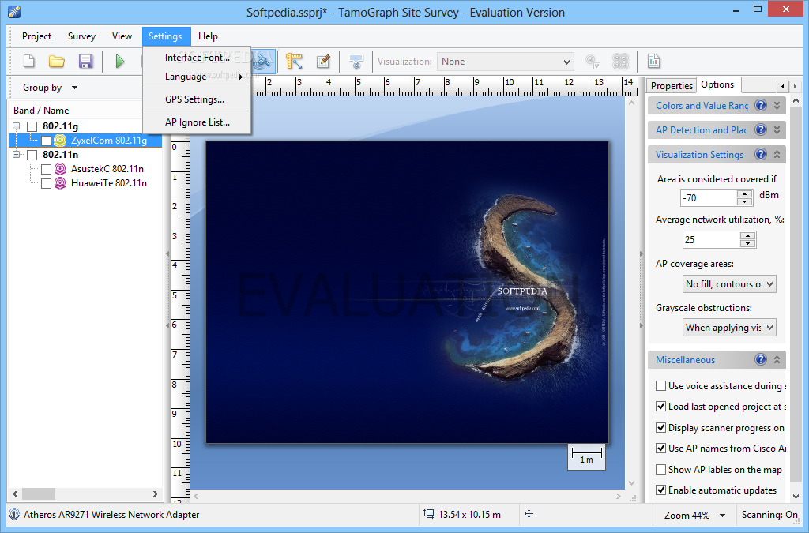This screenshot has width=809, height=533.
Task: Click the virtual AP placement toolbar icon
Action: 356,62
